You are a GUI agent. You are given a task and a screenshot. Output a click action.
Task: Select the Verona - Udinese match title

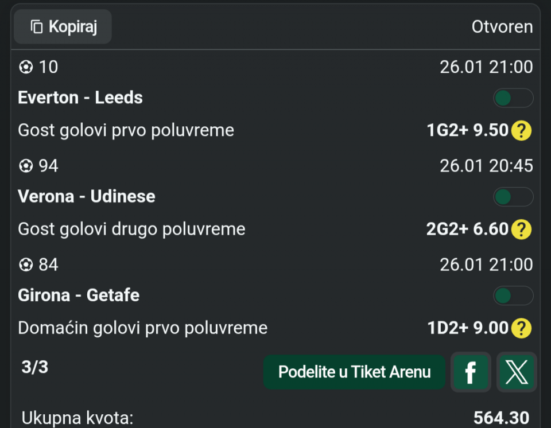[87, 196]
